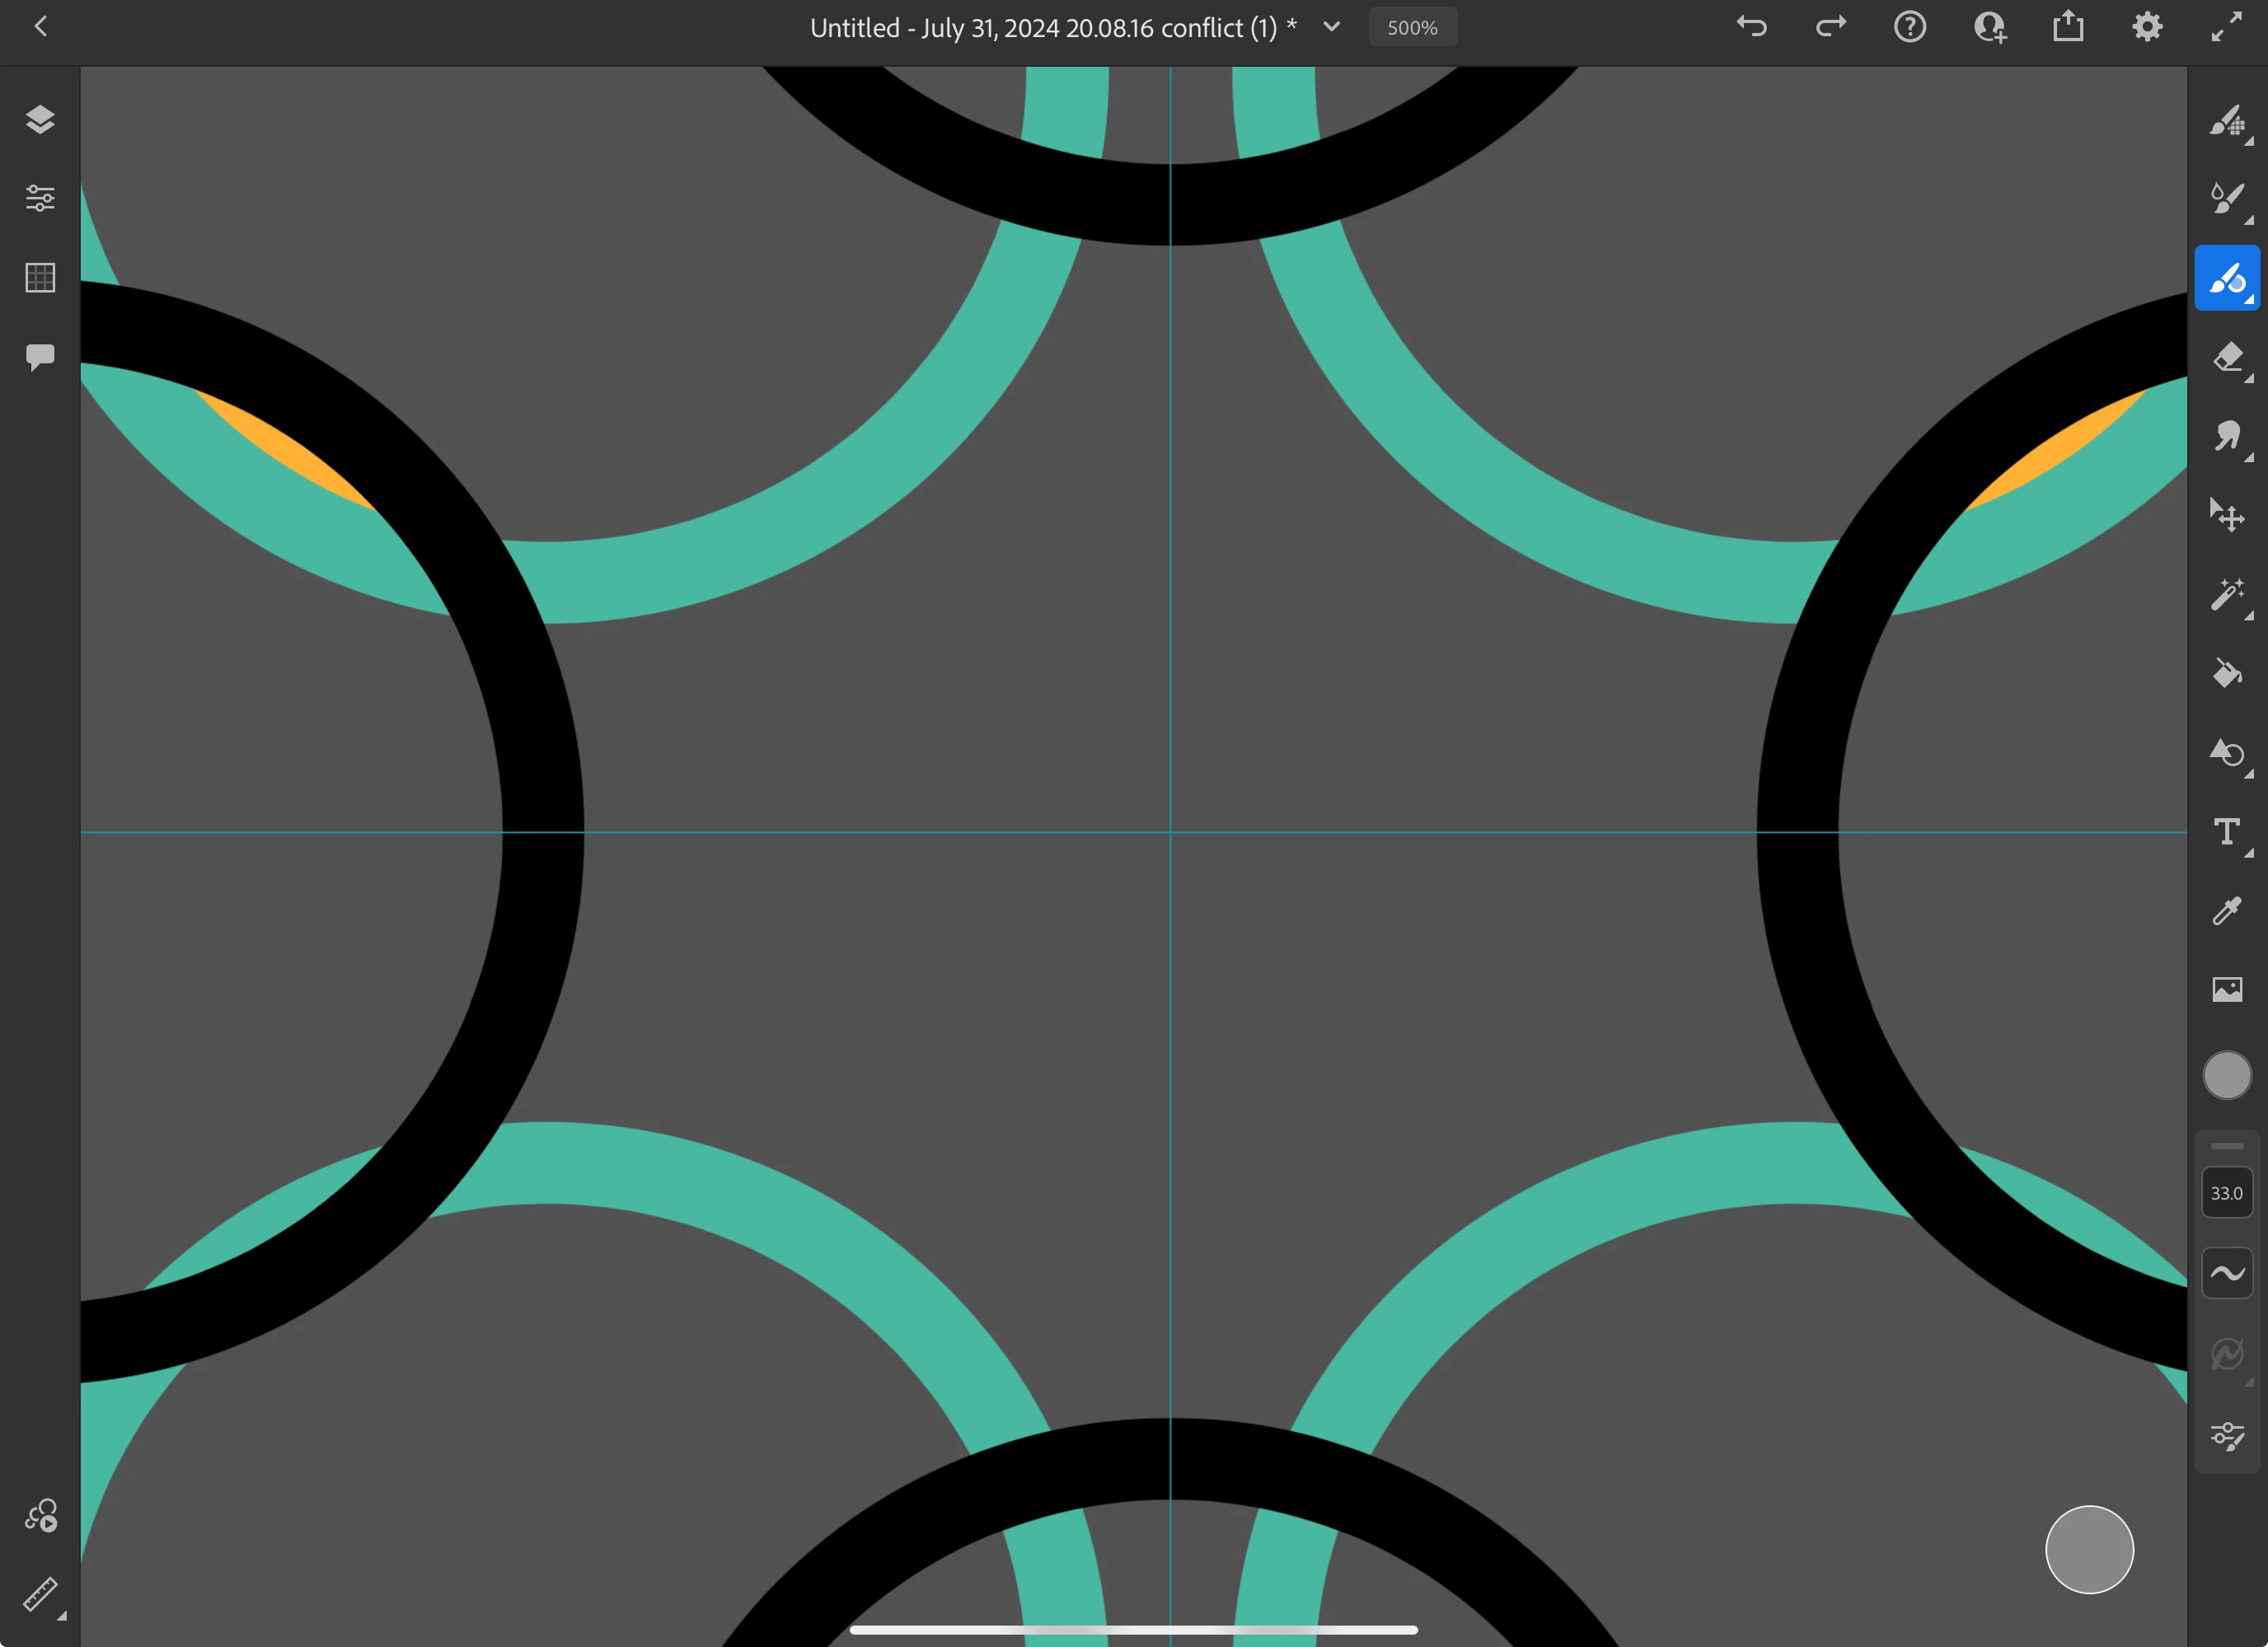The width and height of the screenshot is (2268, 1647).
Task: Click the Undo button
Action: tap(1752, 27)
